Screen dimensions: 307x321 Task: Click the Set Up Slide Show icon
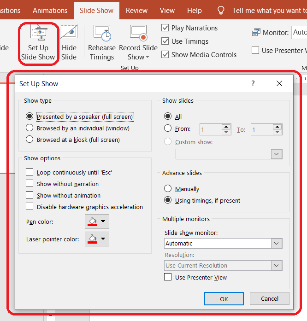(x=38, y=33)
